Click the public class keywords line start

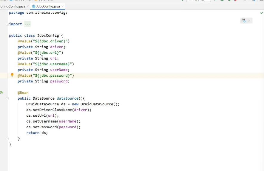click(22, 36)
